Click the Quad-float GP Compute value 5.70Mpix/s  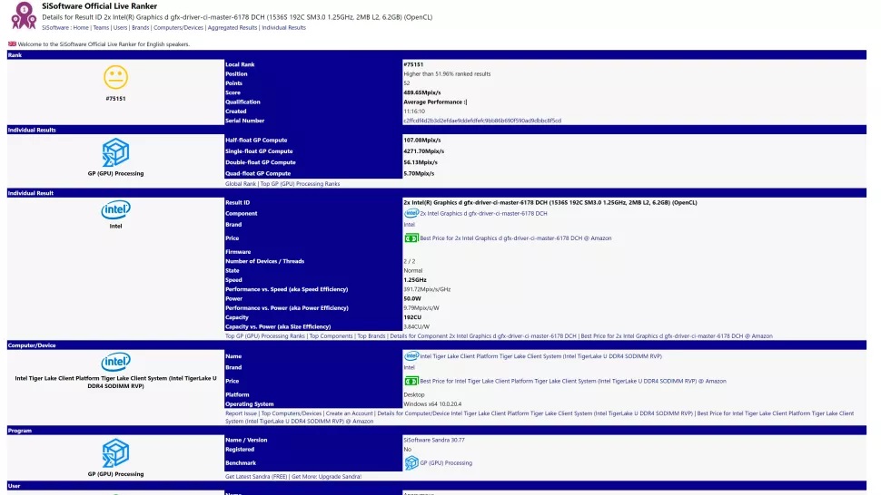[419, 174]
